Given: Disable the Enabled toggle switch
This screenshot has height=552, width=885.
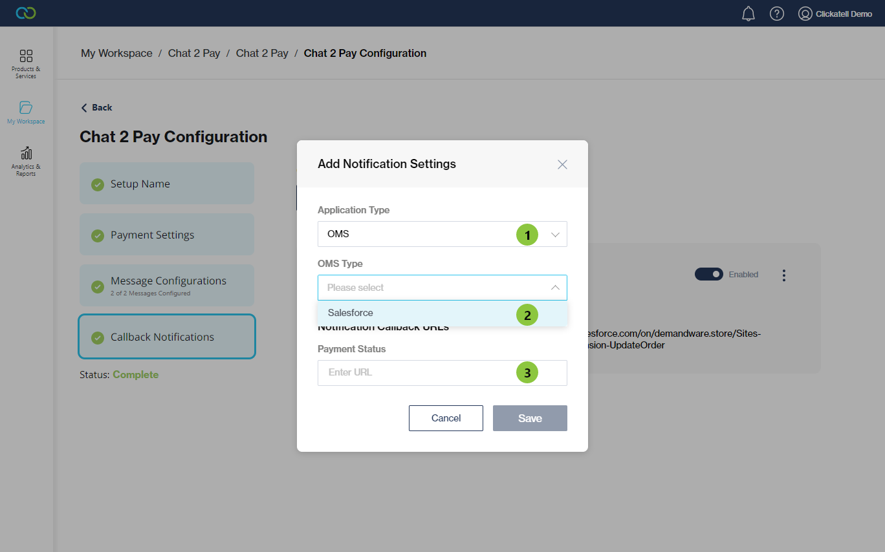Looking at the screenshot, I should (x=708, y=274).
